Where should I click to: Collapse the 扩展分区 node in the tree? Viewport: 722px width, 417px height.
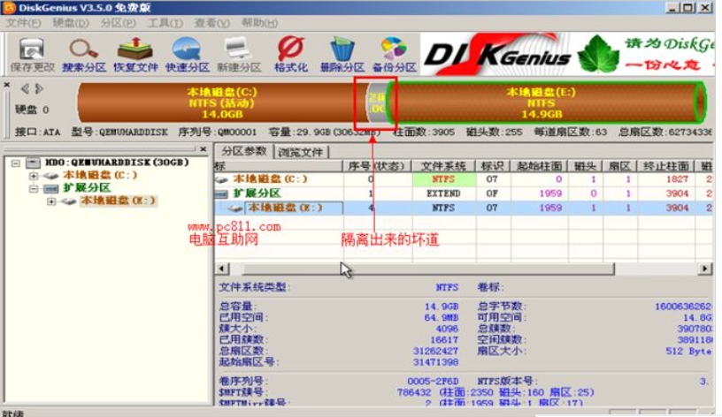[34, 188]
